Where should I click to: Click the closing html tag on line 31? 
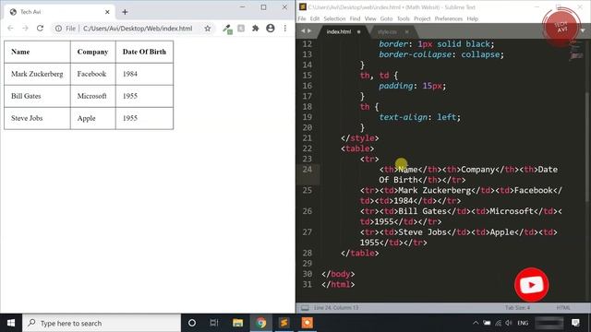(338, 285)
